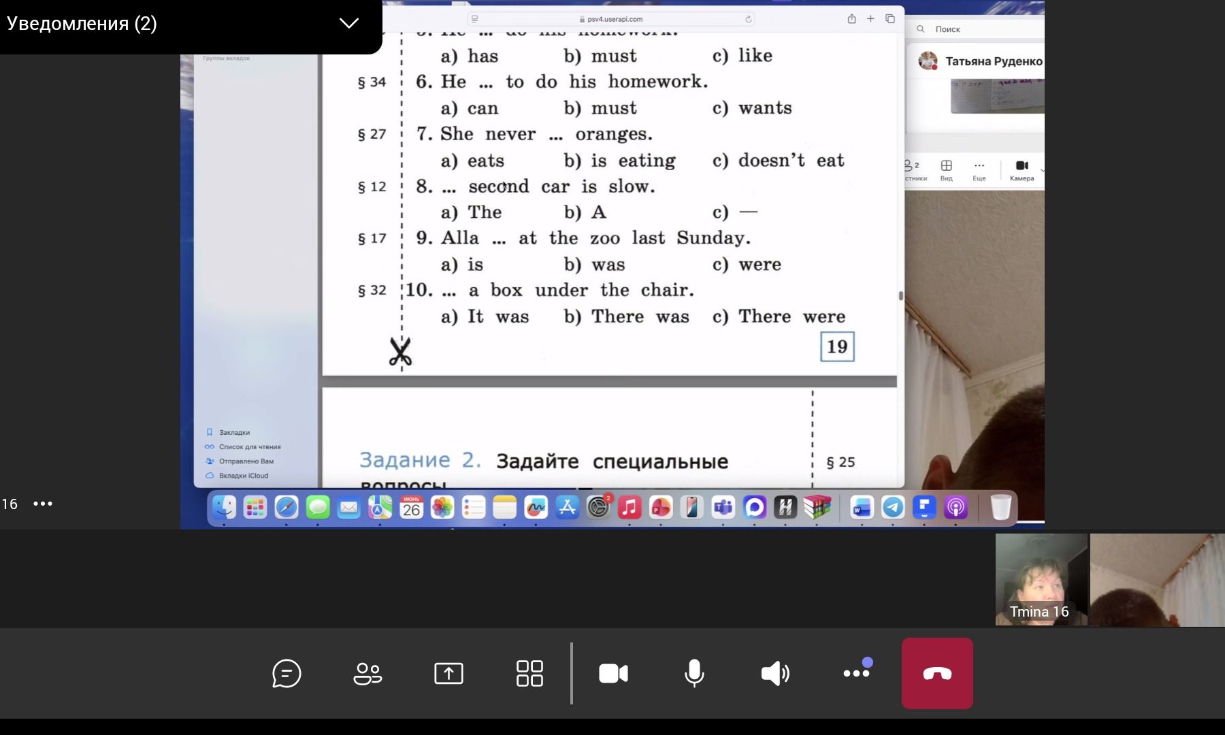Expand the Уведомления (2) notifications dropdown
The height and width of the screenshot is (735, 1225).
349,23
